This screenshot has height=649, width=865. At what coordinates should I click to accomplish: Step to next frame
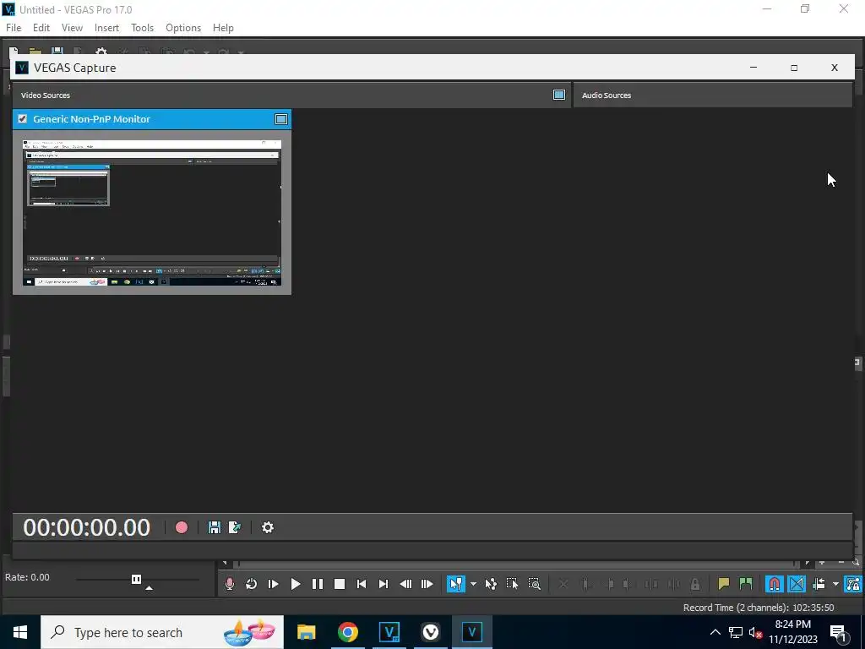(427, 584)
